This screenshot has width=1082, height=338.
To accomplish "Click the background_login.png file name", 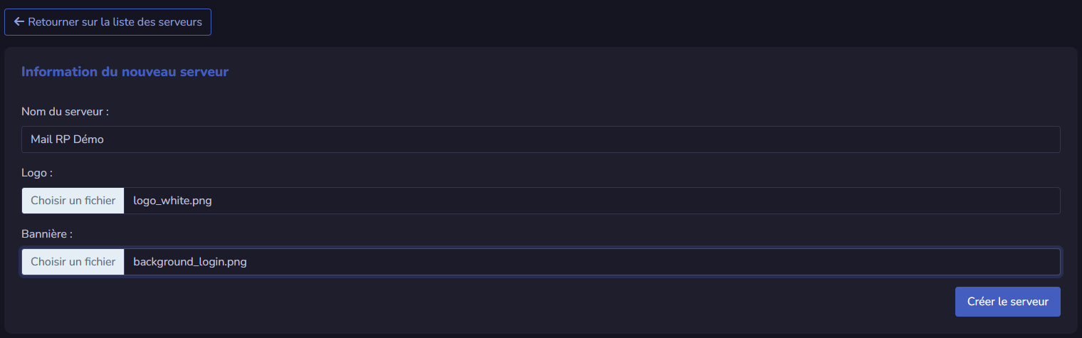I will pyautogui.click(x=190, y=262).
